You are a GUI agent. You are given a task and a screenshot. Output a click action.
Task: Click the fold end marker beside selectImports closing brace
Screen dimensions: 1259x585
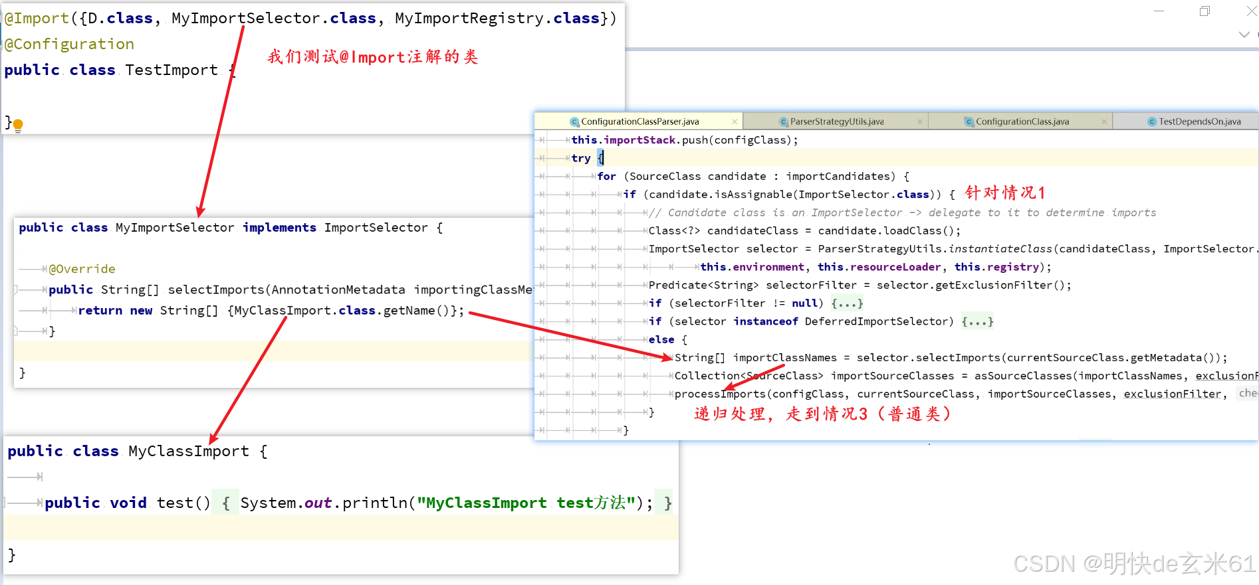15,330
